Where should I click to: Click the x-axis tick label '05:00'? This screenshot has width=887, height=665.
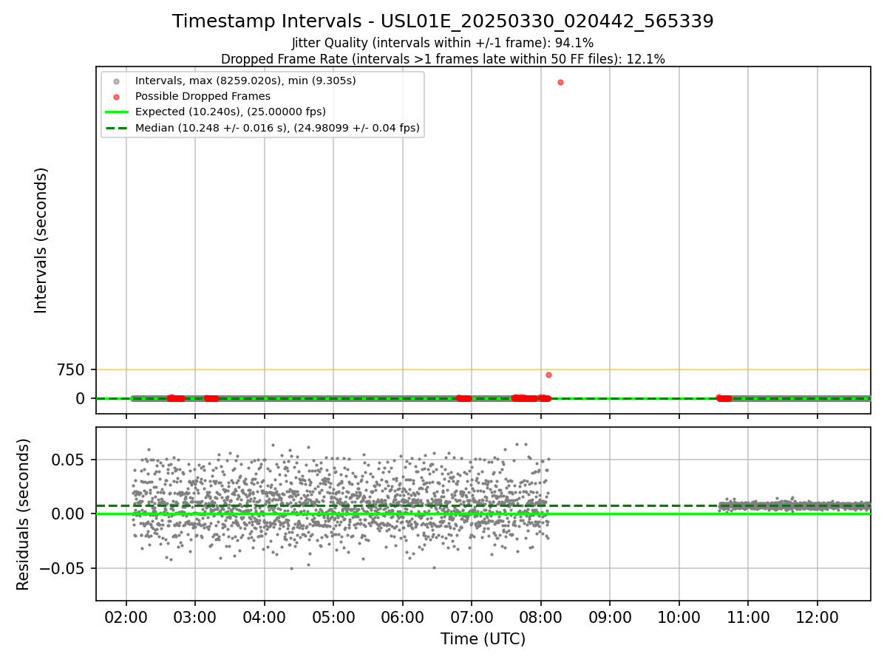pos(333,617)
